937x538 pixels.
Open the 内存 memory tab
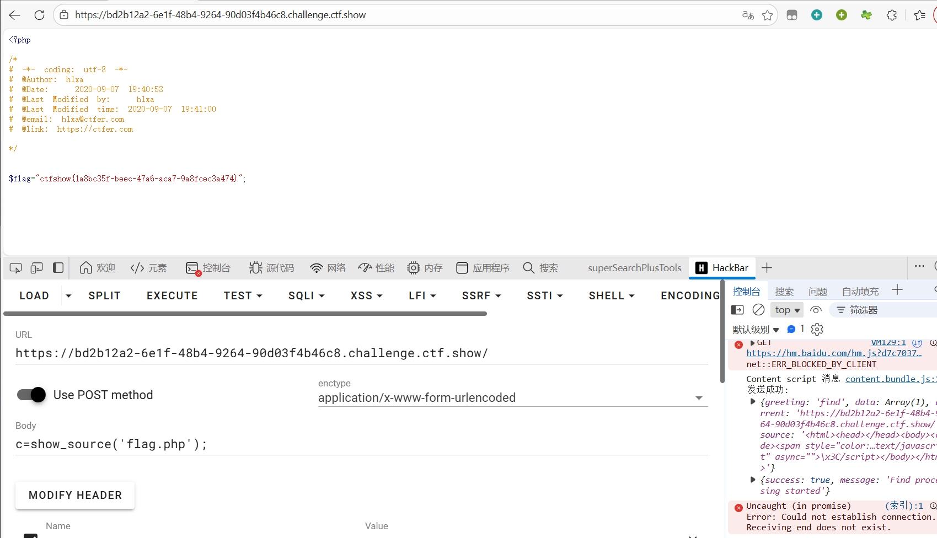pyautogui.click(x=425, y=268)
